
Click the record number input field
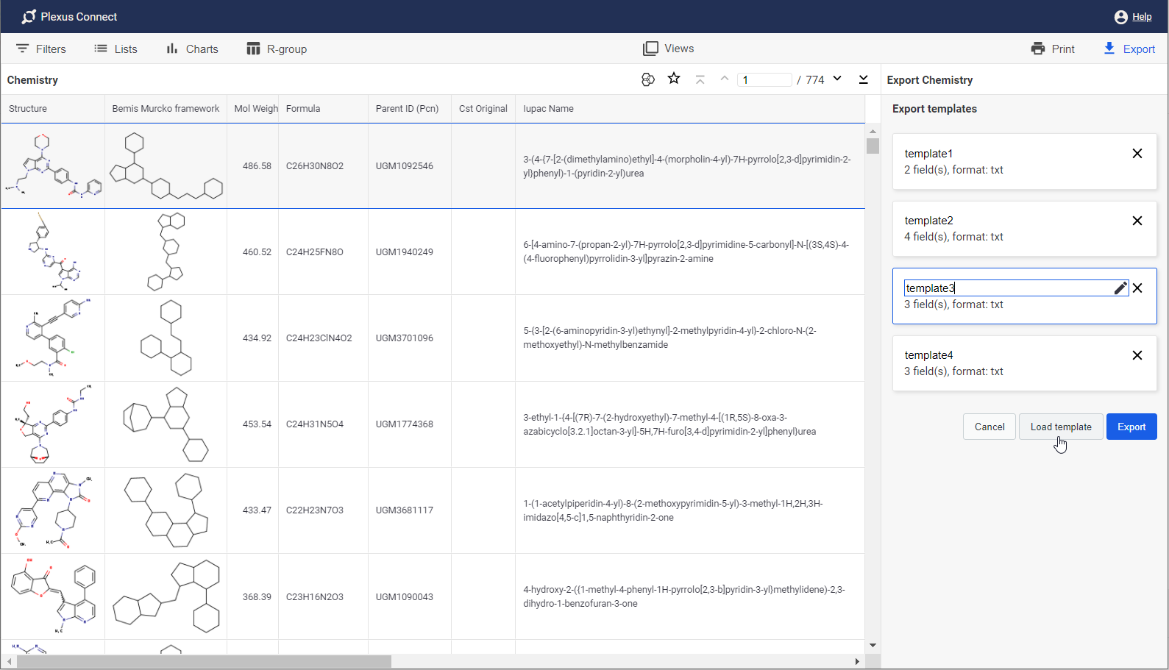pos(764,79)
